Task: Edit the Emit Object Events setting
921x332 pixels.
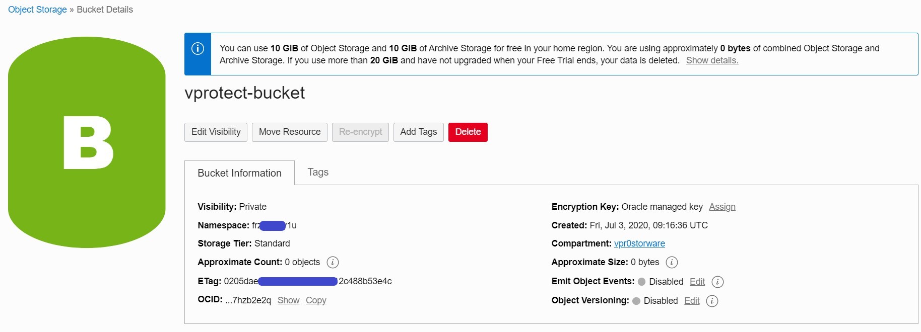Action: click(697, 282)
